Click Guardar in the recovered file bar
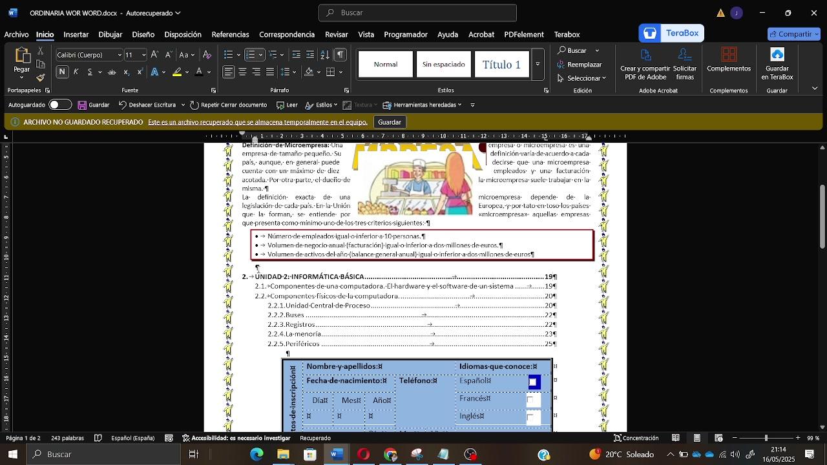The image size is (827, 465). tap(389, 122)
